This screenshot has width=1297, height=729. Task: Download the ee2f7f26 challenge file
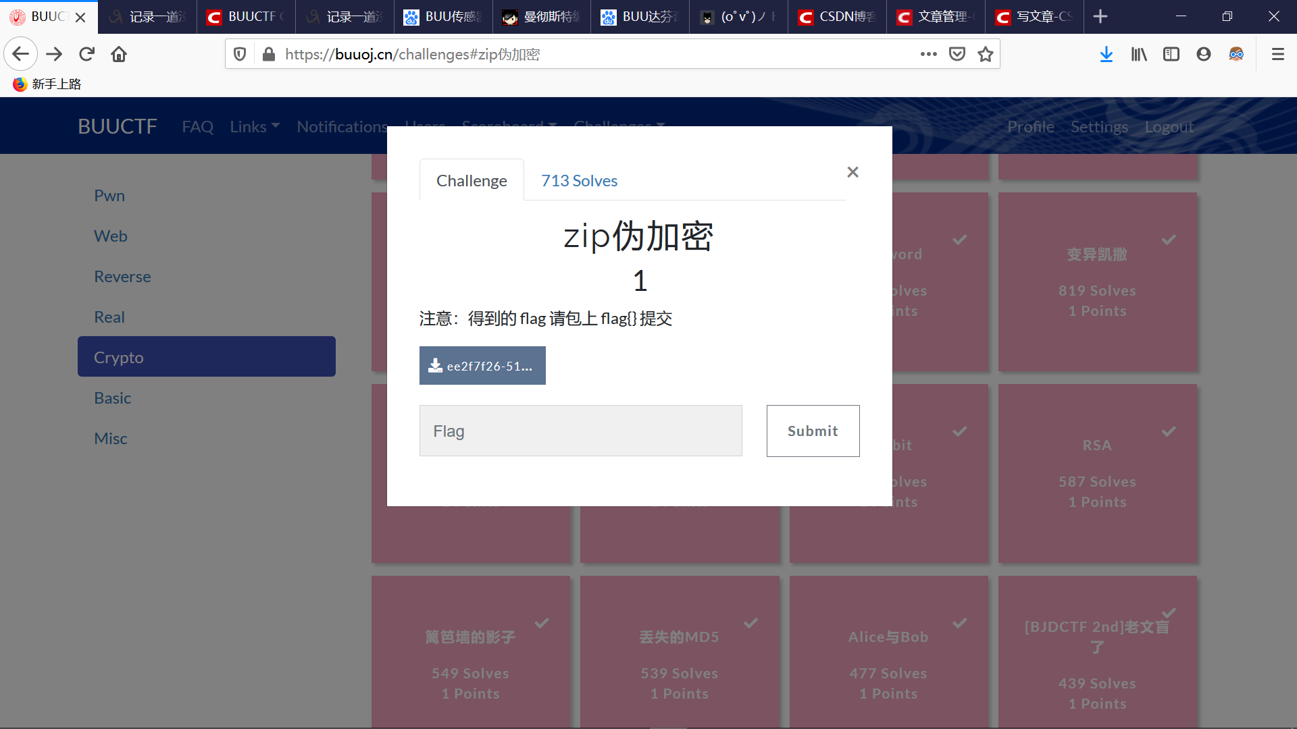(482, 365)
